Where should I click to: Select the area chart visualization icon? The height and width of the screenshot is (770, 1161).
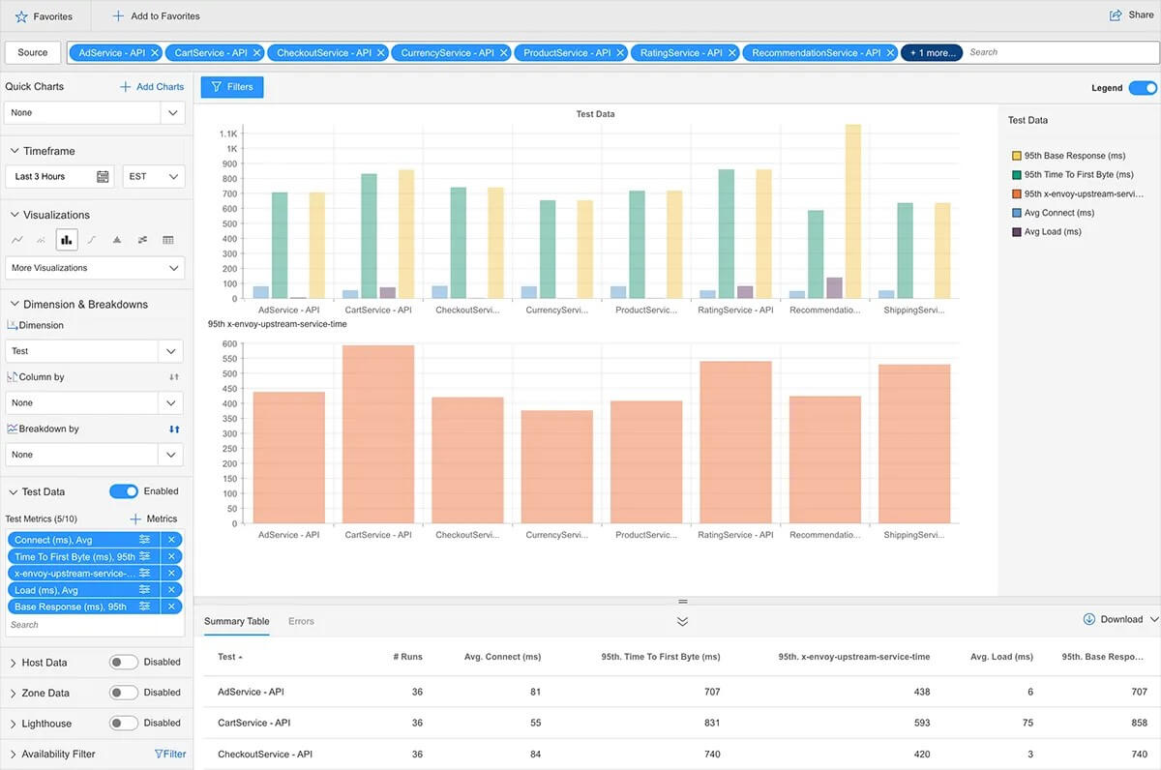pos(117,240)
